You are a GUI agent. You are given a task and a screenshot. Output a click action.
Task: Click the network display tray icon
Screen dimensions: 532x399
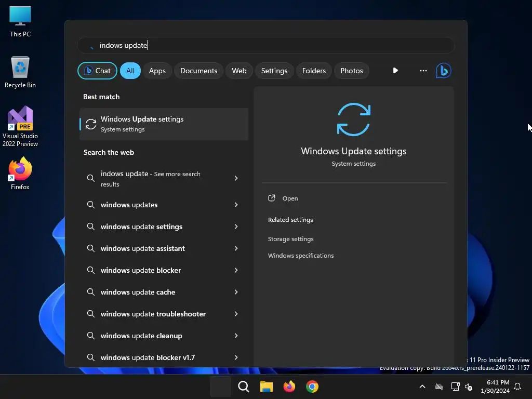pyautogui.click(x=455, y=387)
